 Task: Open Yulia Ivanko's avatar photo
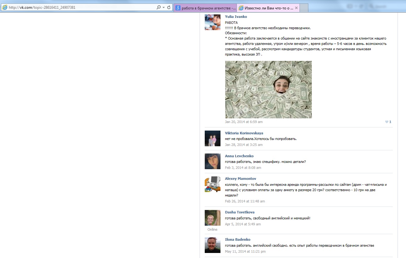tap(213, 22)
